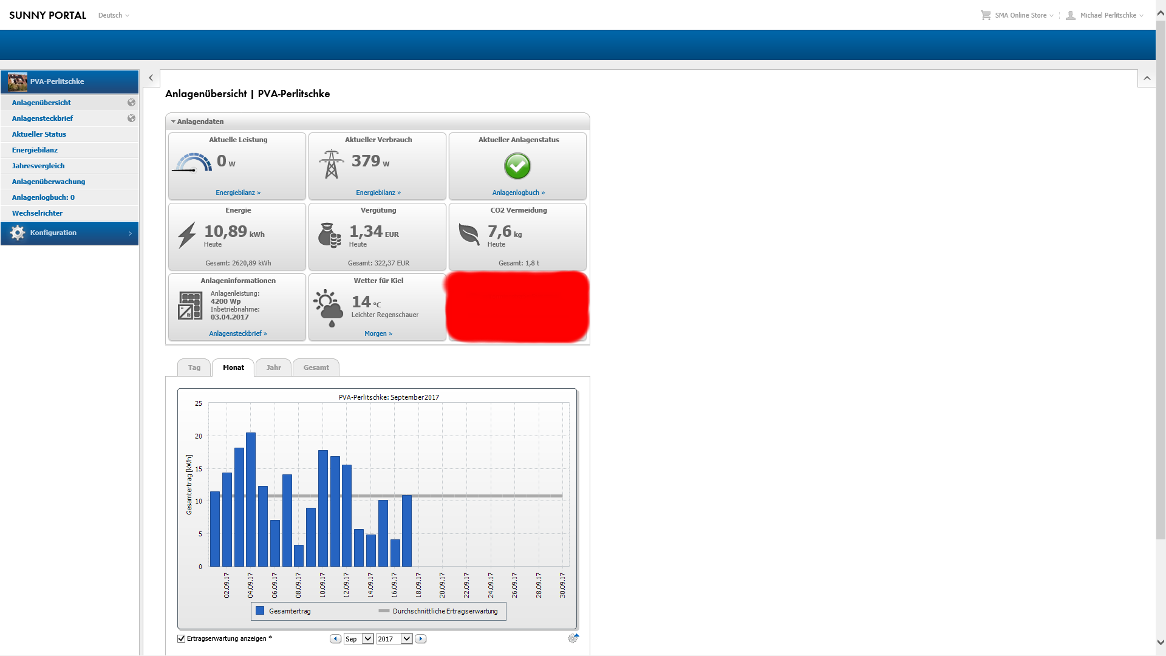
Task: Click the green checkmark plant status icon
Action: [517, 166]
